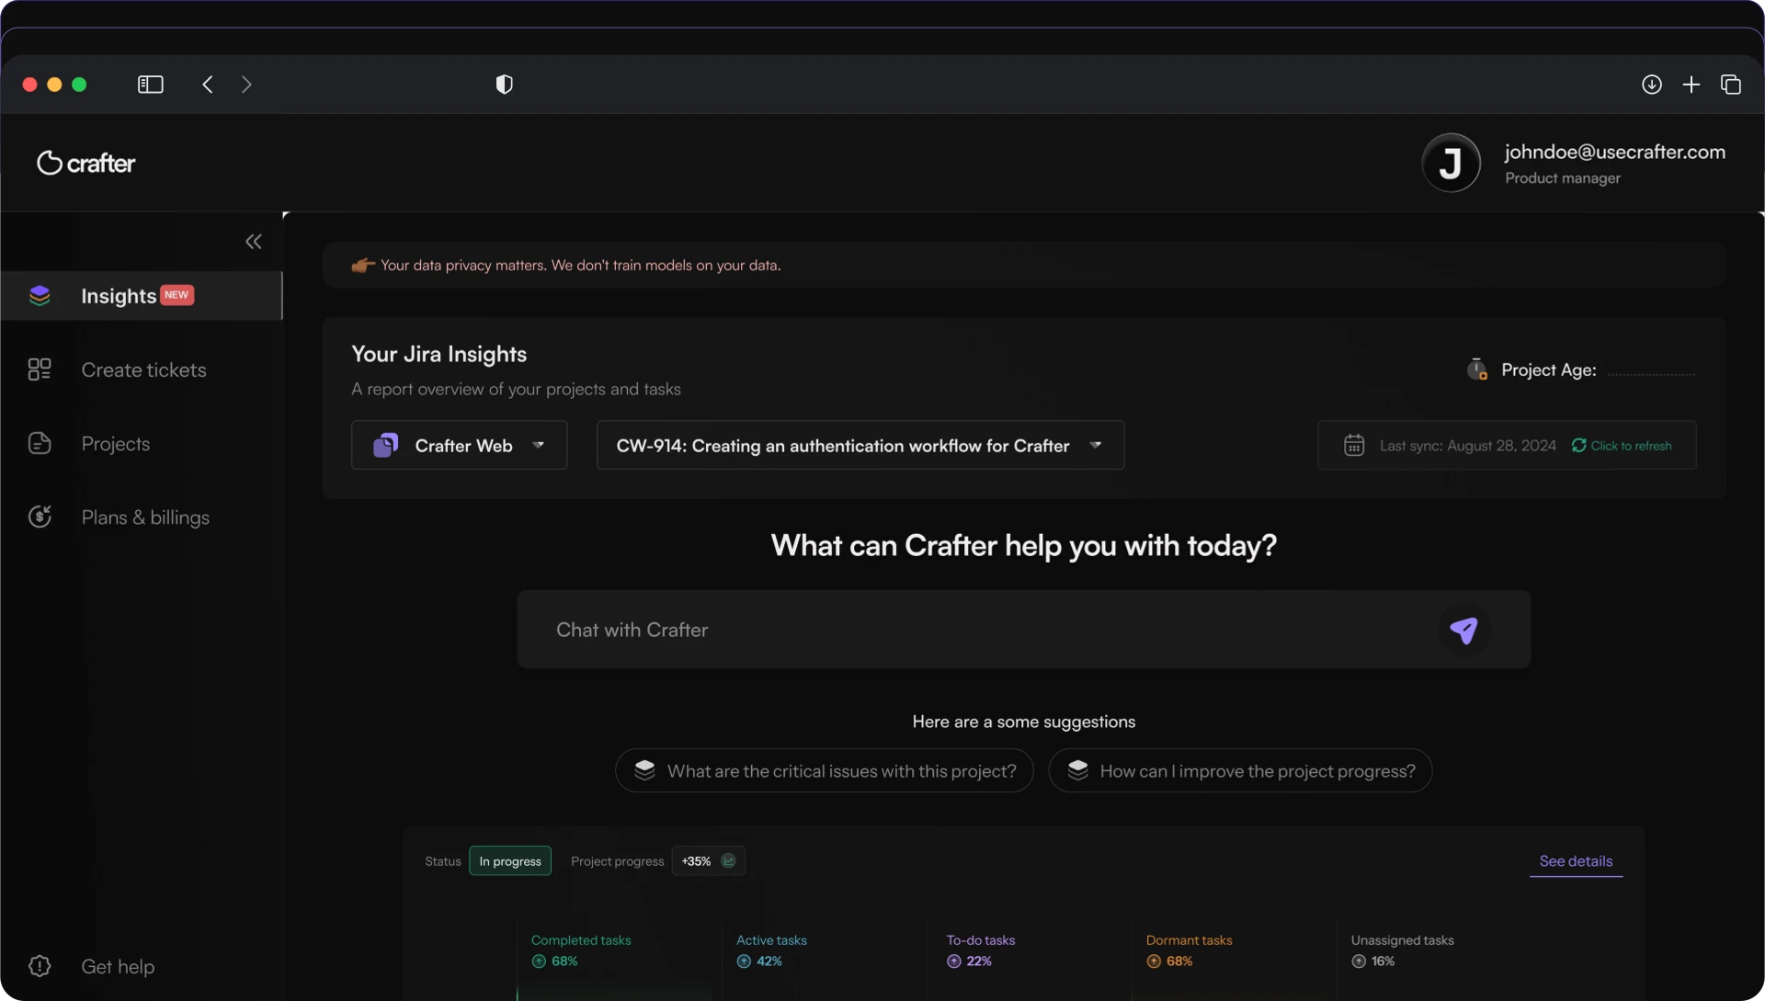Open See details for task breakdown
Image resolution: width=1765 pixels, height=1001 pixels.
click(x=1575, y=862)
